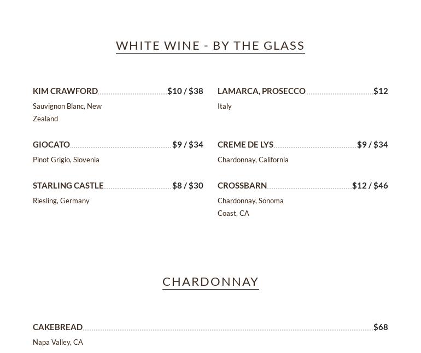The height and width of the screenshot is (353, 421).
Task: Click the Creme de Lys $9 / $34 price
Action: [372, 145]
